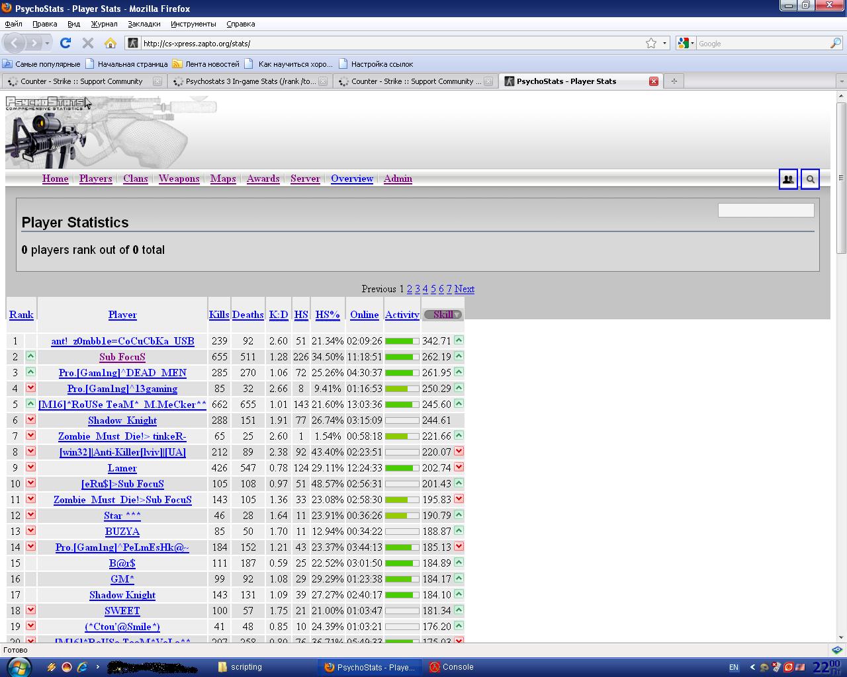Viewport: 847px width, 677px height.
Task: Click the users icon button on PsychoStats nav bar
Action: coord(788,179)
